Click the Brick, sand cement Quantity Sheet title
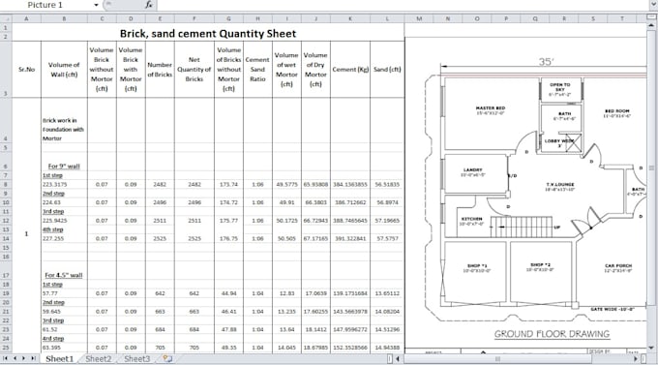Image resolution: width=658 pixels, height=365 pixels. (208, 34)
